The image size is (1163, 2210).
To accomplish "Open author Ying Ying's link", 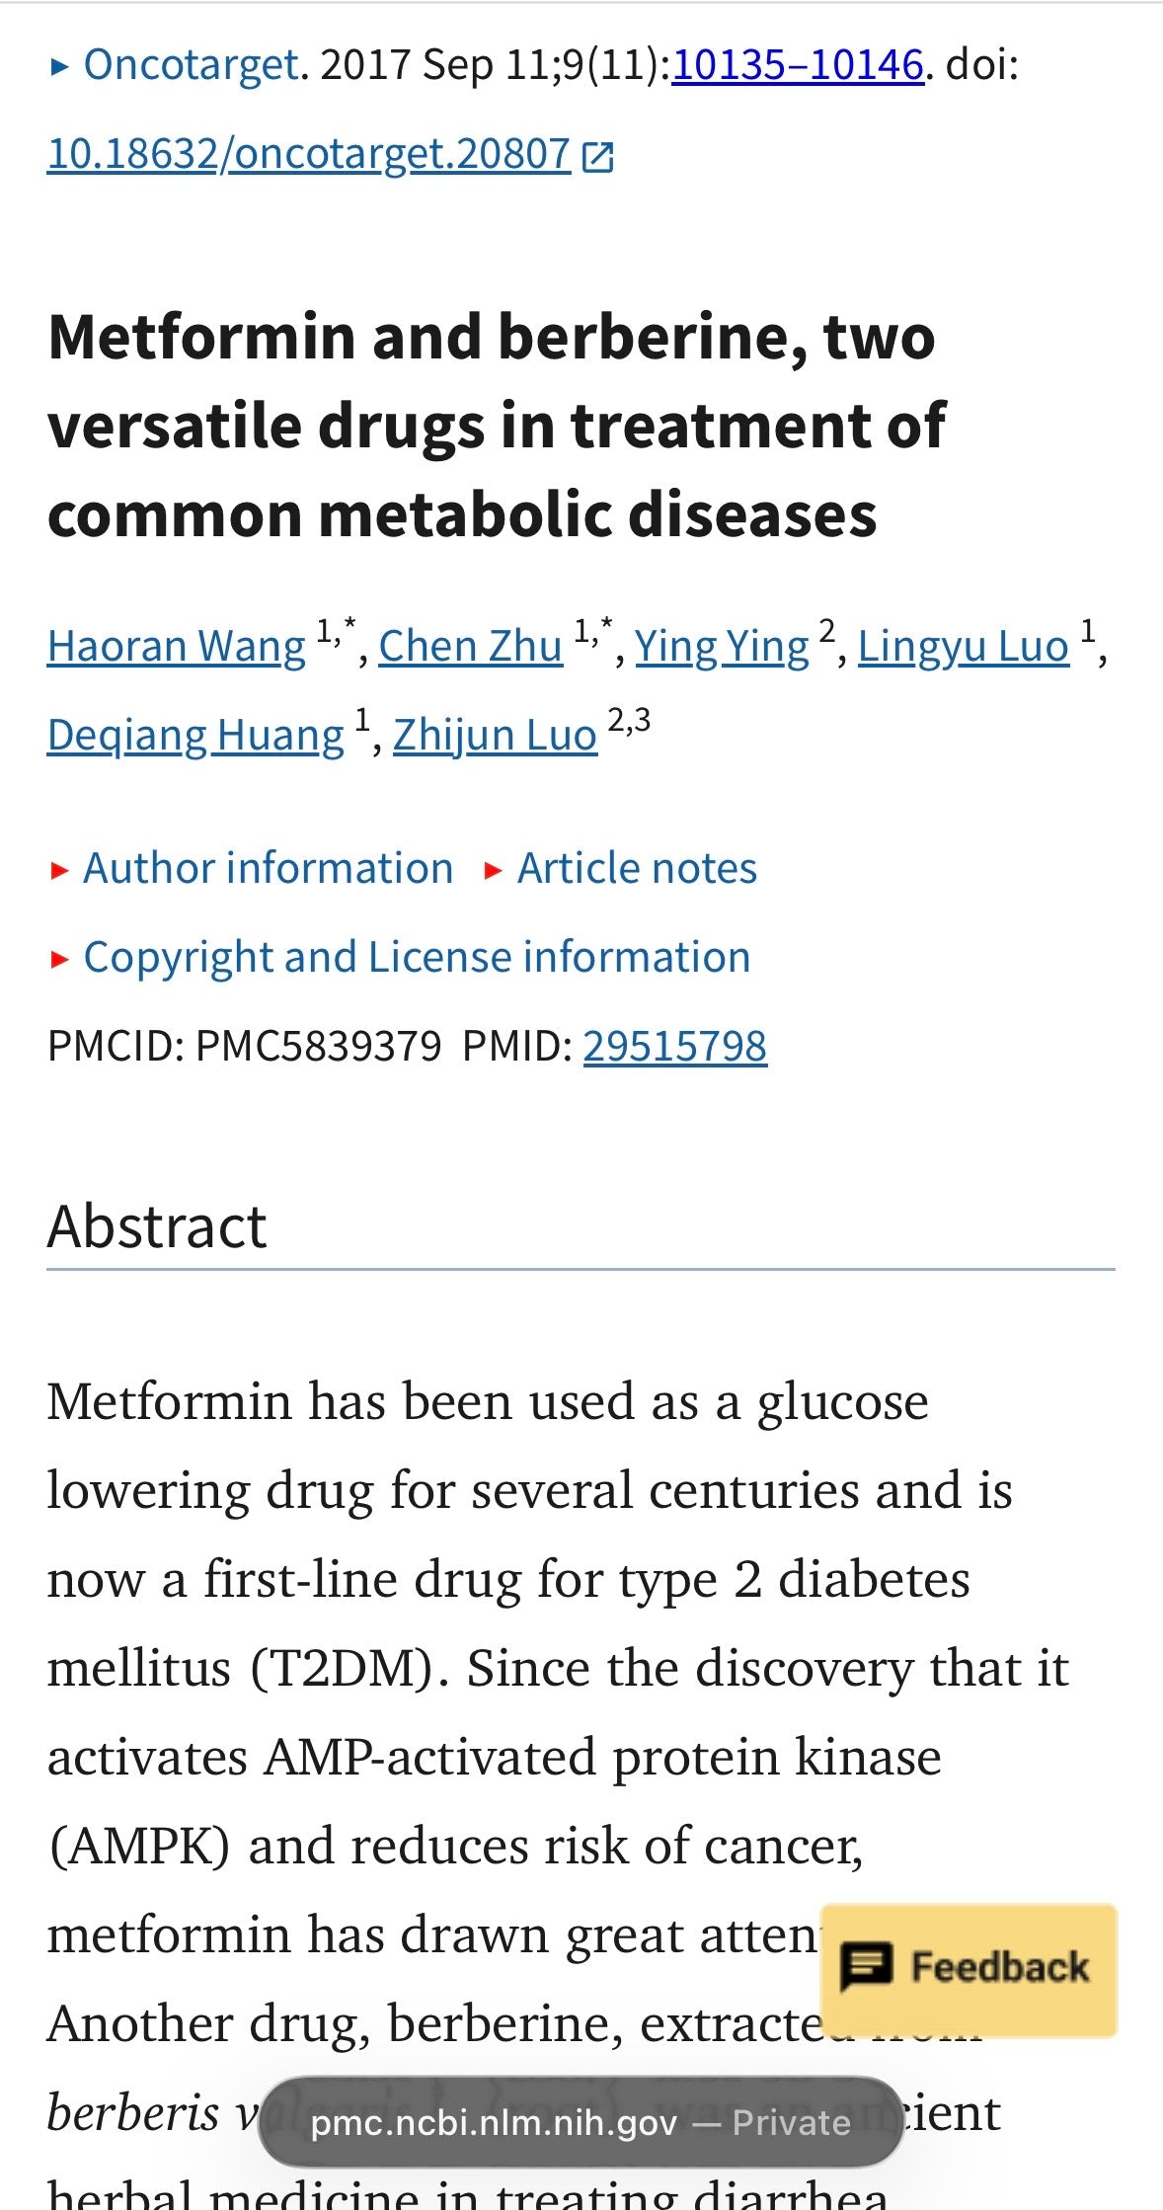I will click(722, 646).
